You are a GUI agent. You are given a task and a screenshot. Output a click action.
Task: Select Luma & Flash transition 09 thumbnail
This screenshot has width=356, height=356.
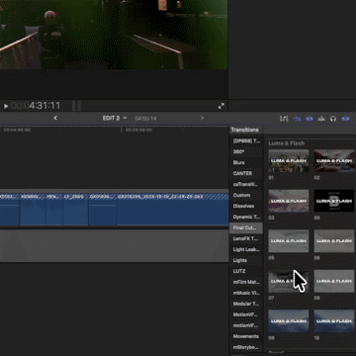(x=289, y=321)
